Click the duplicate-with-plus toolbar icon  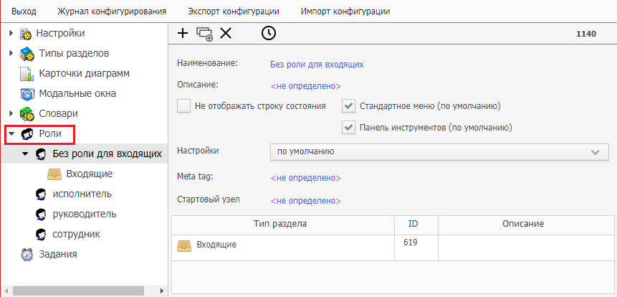point(205,34)
